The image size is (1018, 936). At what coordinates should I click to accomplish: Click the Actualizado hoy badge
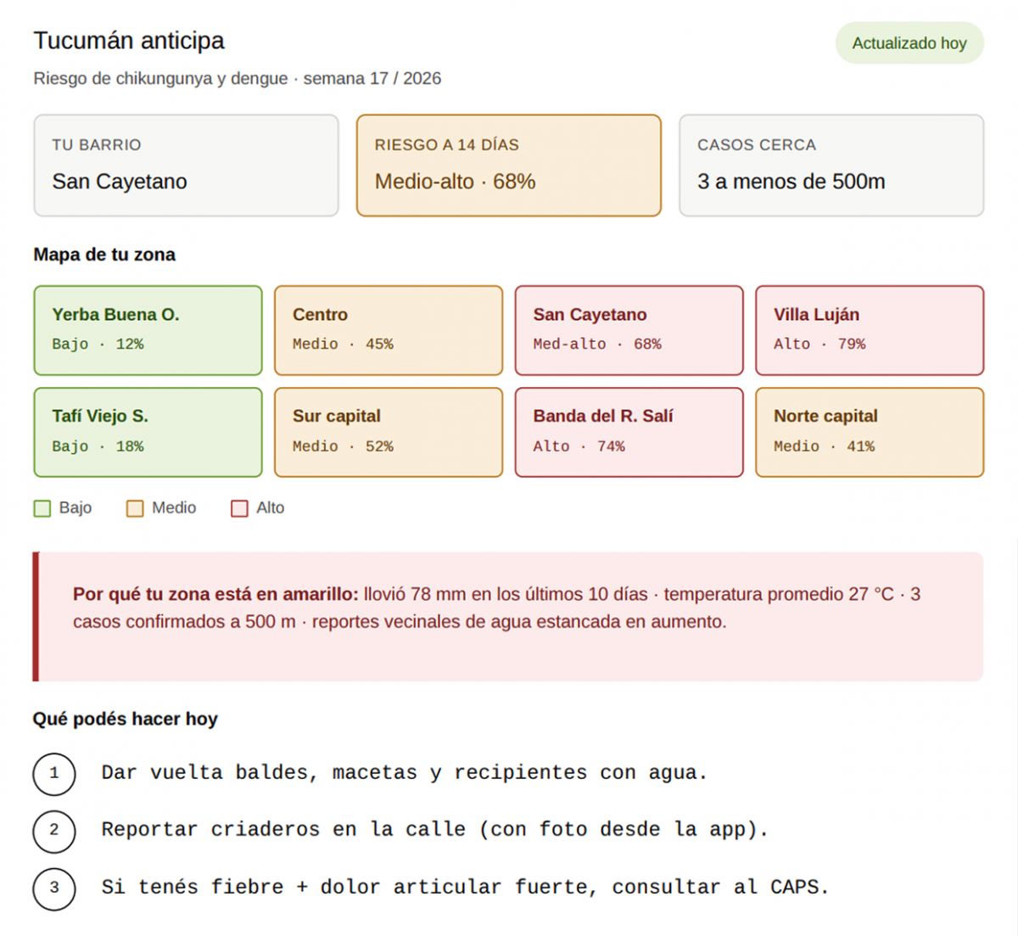(x=909, y=43)
